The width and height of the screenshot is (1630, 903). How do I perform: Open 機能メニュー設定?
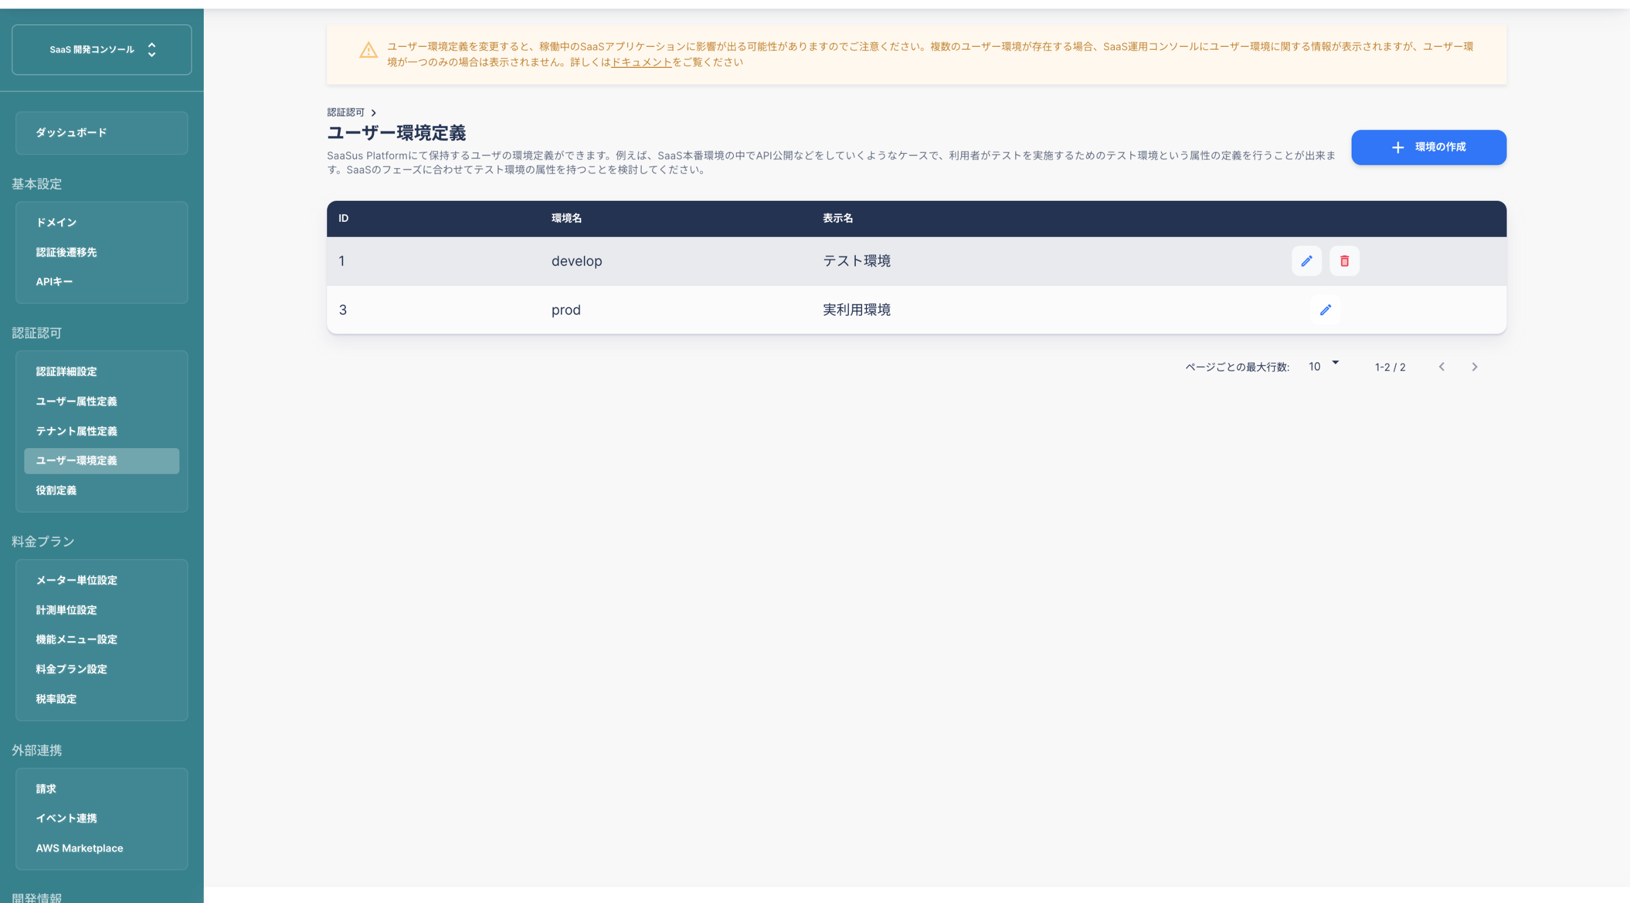102,640
